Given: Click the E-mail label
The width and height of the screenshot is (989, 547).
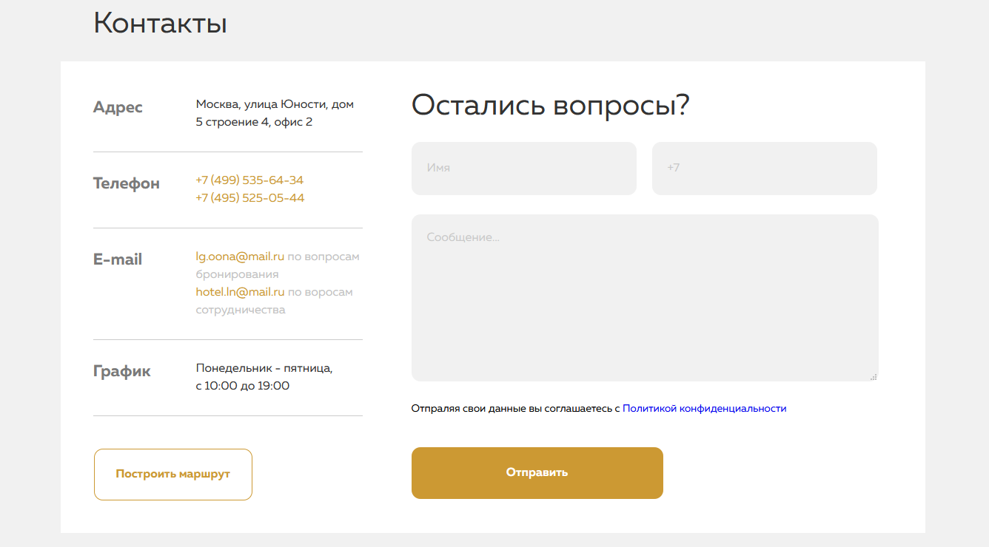Looking at the screenshot, I should [118, 259].
